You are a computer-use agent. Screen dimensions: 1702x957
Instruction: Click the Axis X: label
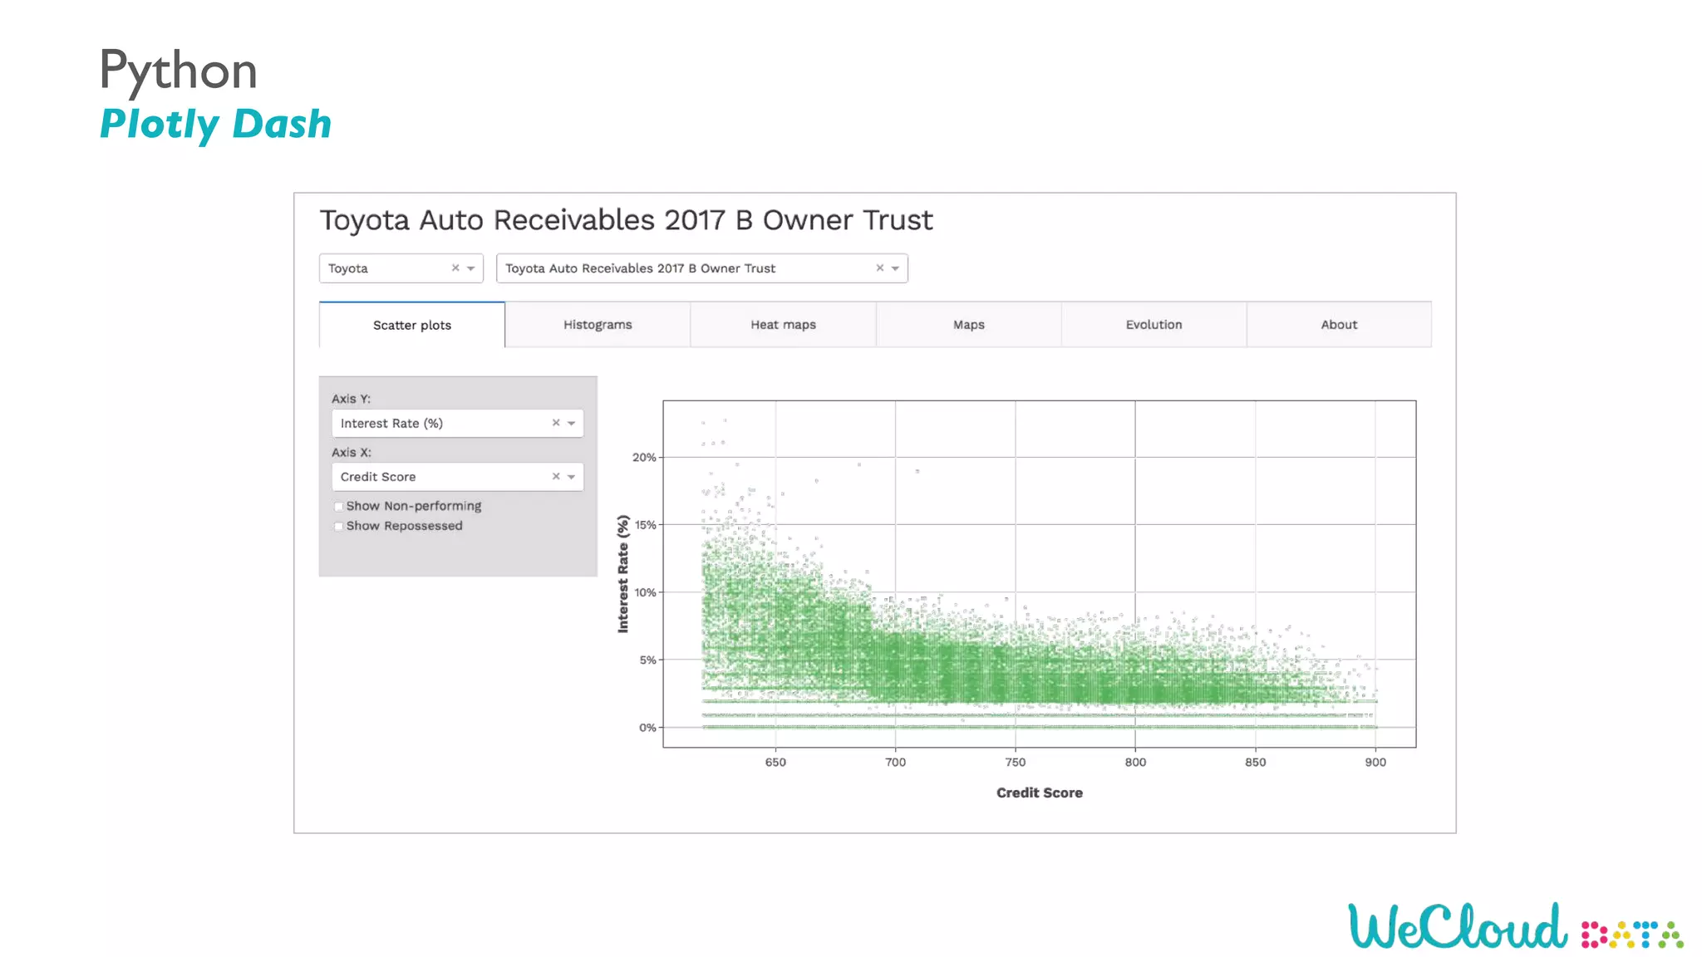tap(351, 452)
